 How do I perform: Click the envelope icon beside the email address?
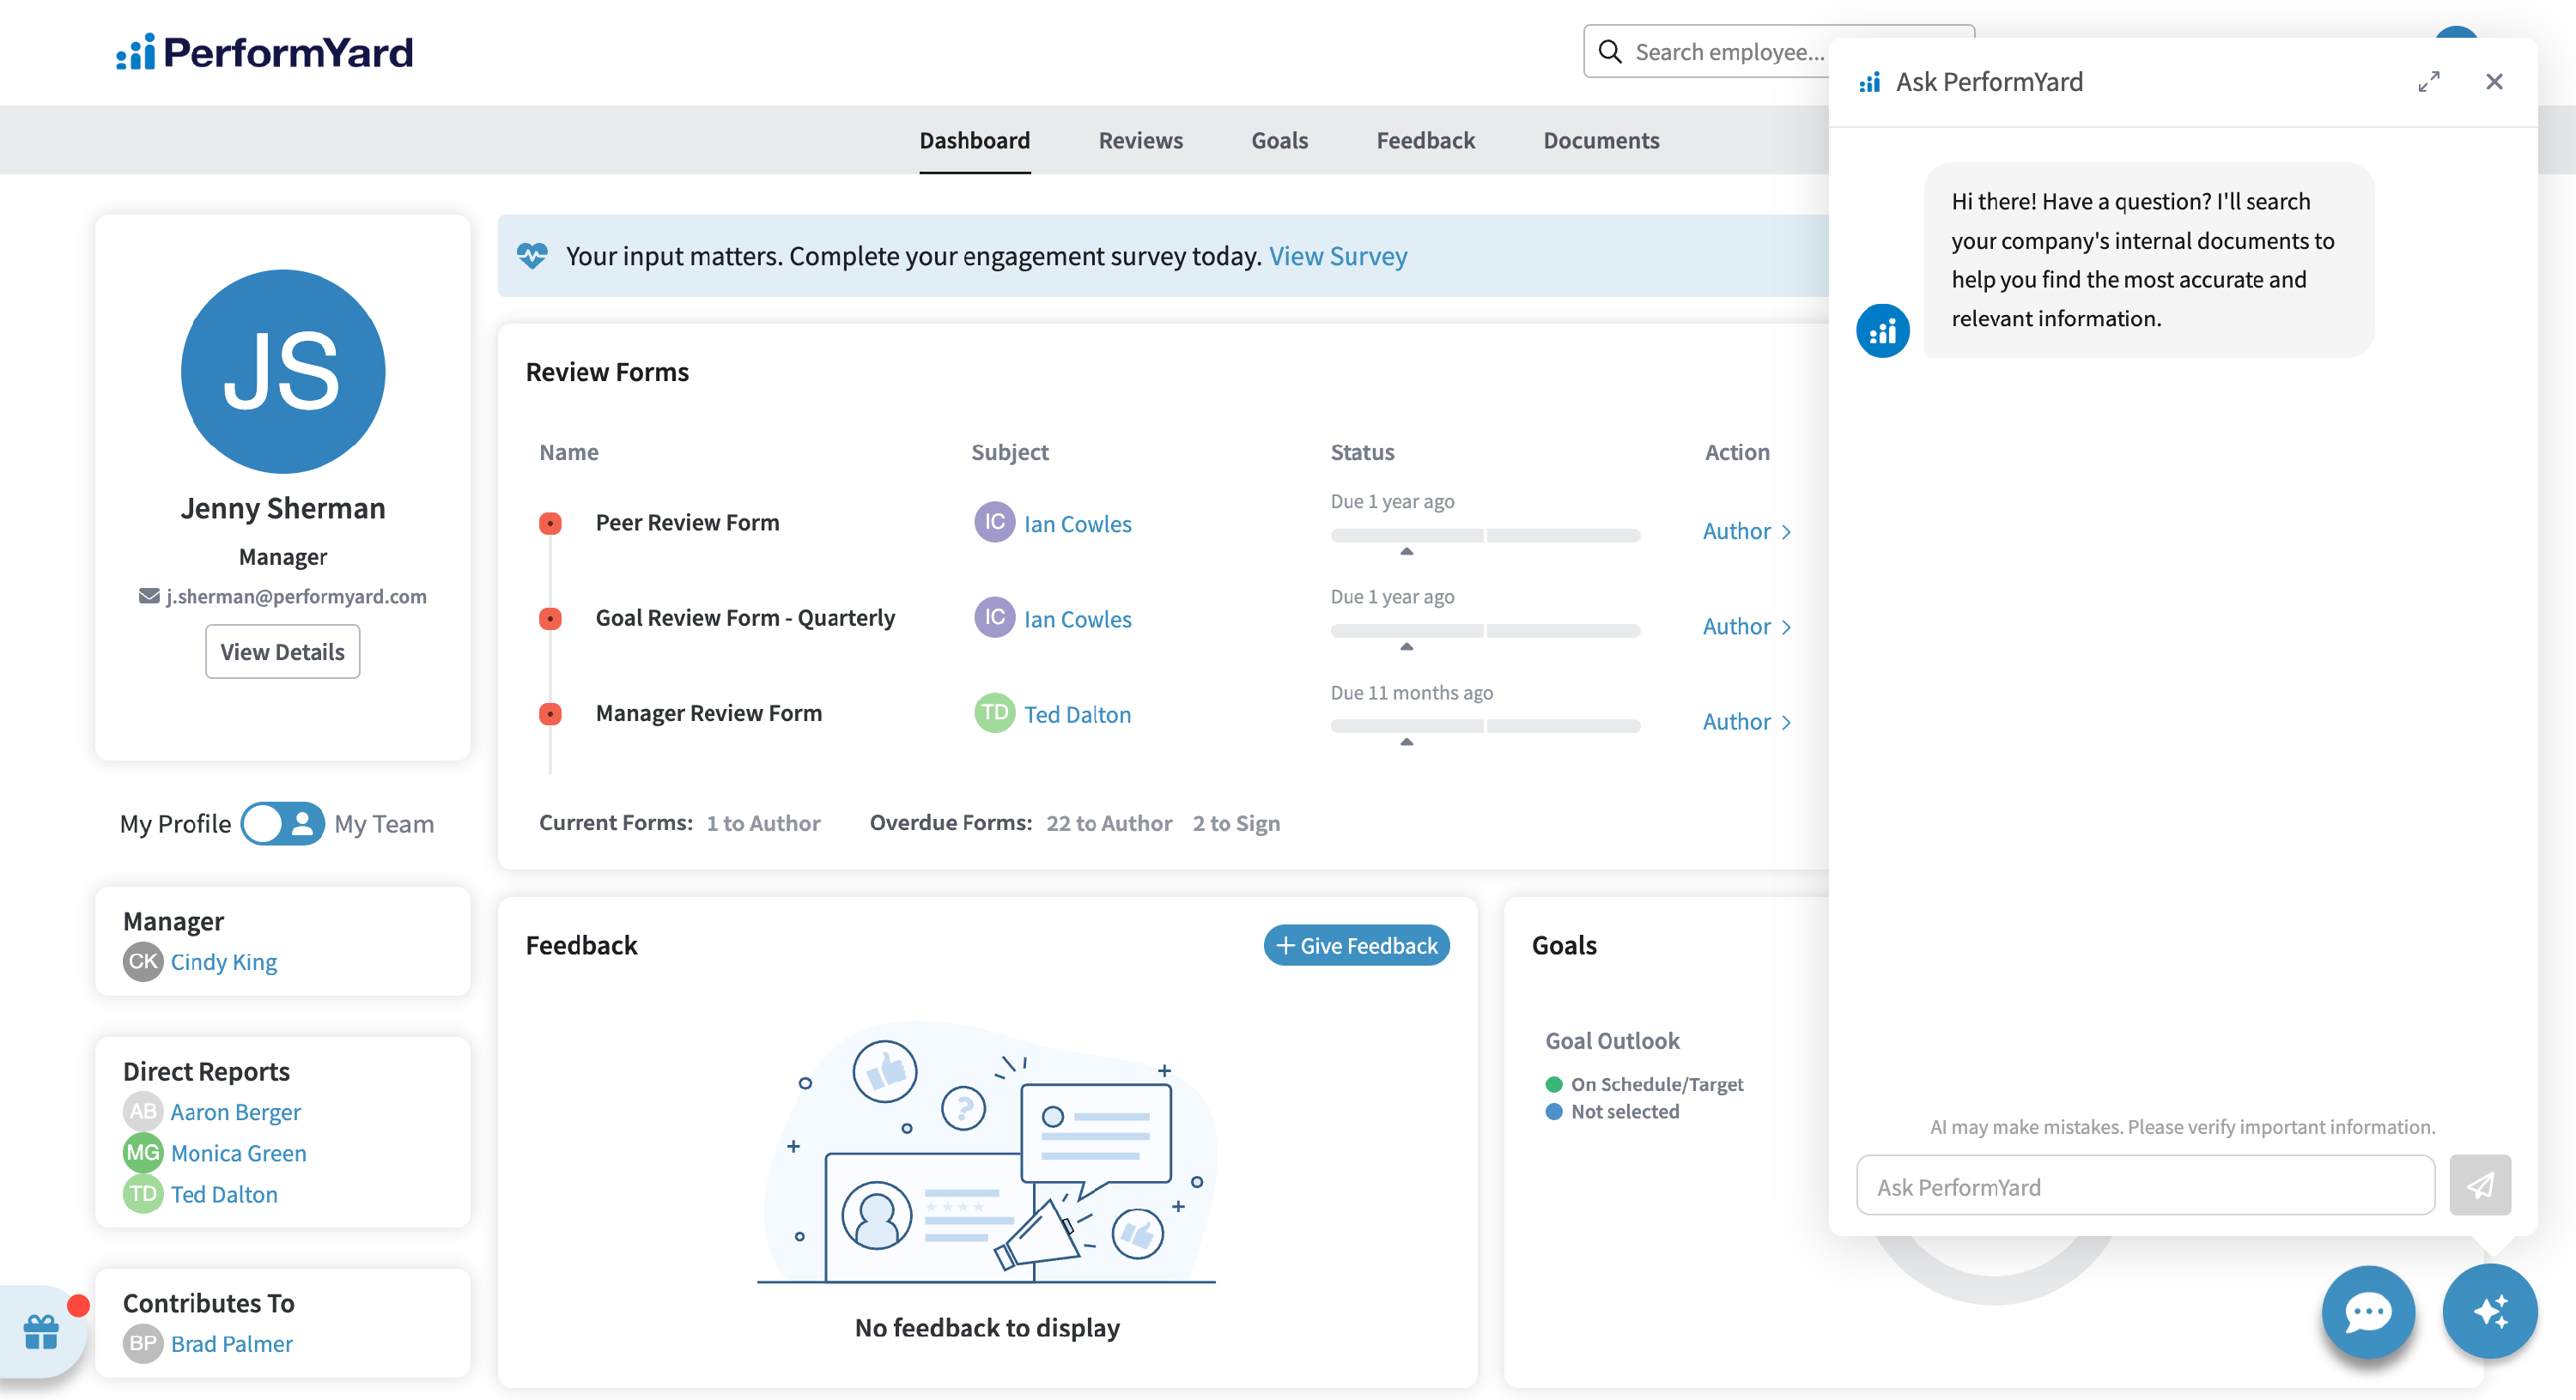click(x=149, y=596)
